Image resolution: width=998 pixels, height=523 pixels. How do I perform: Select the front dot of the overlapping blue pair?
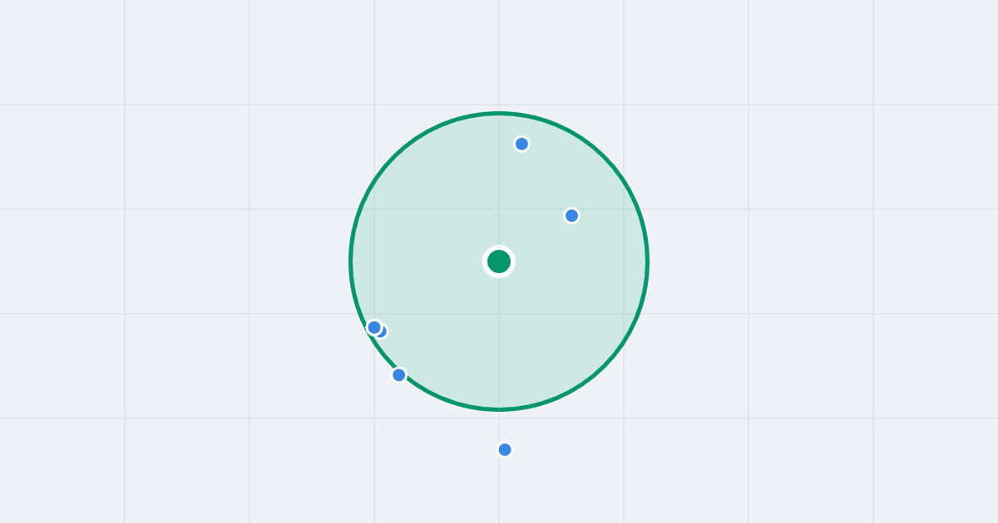[x=374, y=327]
